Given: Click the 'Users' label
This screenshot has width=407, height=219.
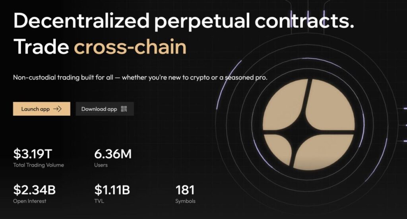Looking at the screenshot, I should click(x=101, y=165).
